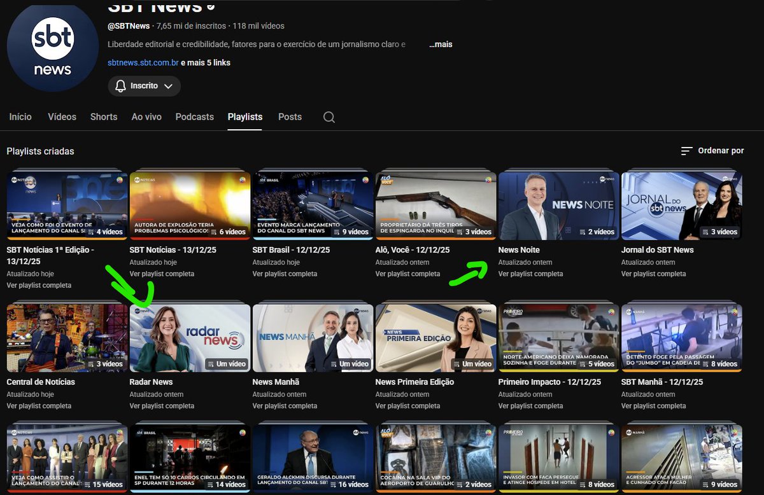Click Ver playlist completa under Primeiro Impacto
Screen dimensions: 764x495
530,406
